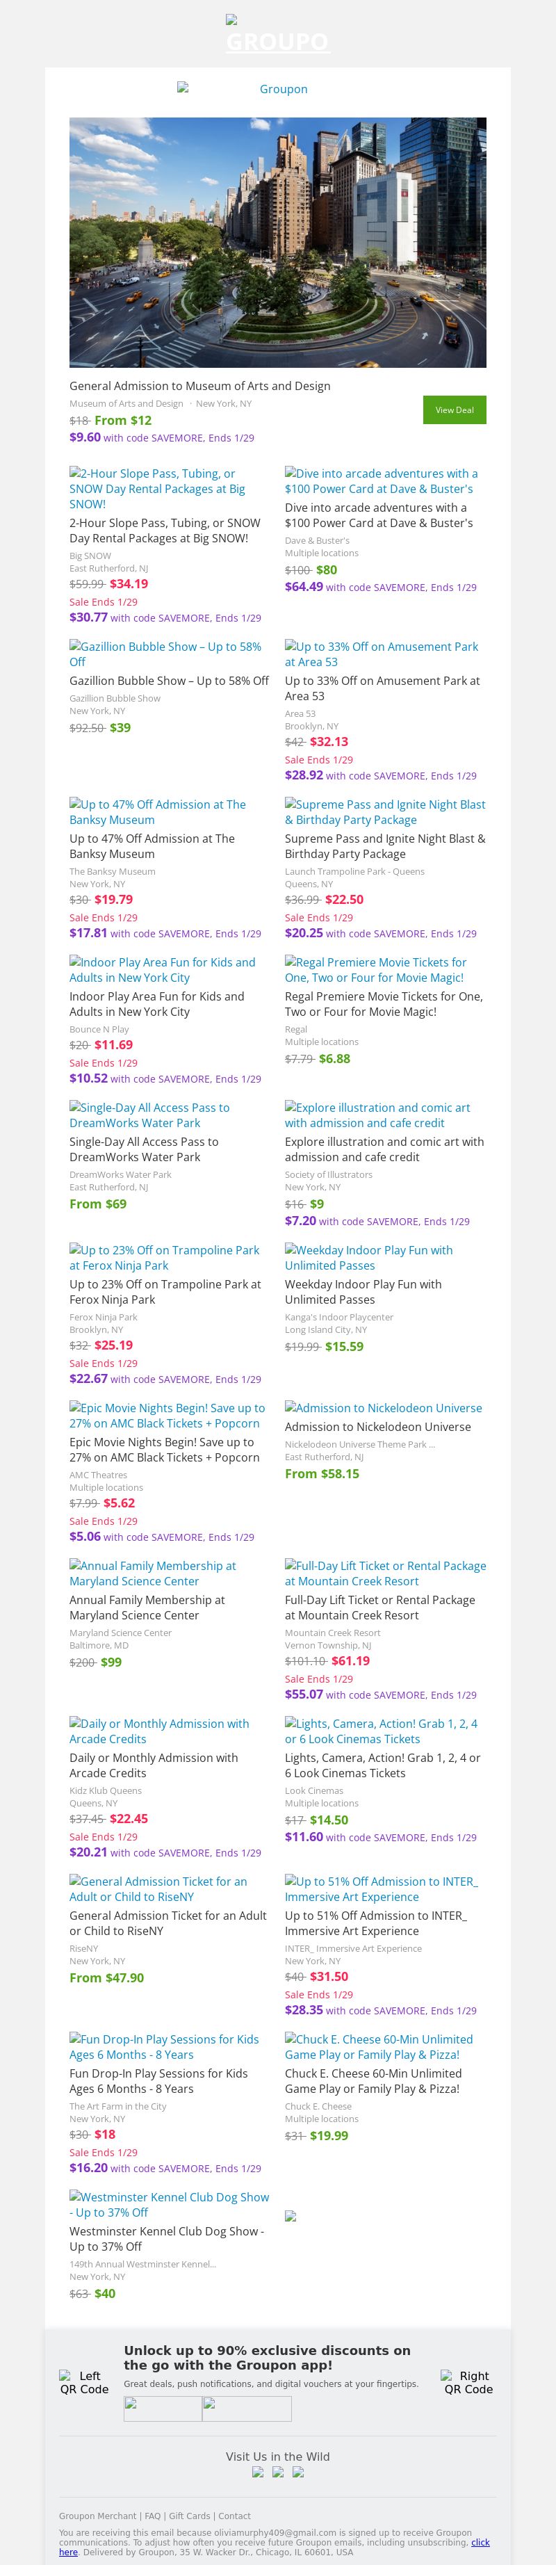Open the Nickelodeon Universe admission link
The height and width of the screenshot is (2565, 556).
(383, 1408)
